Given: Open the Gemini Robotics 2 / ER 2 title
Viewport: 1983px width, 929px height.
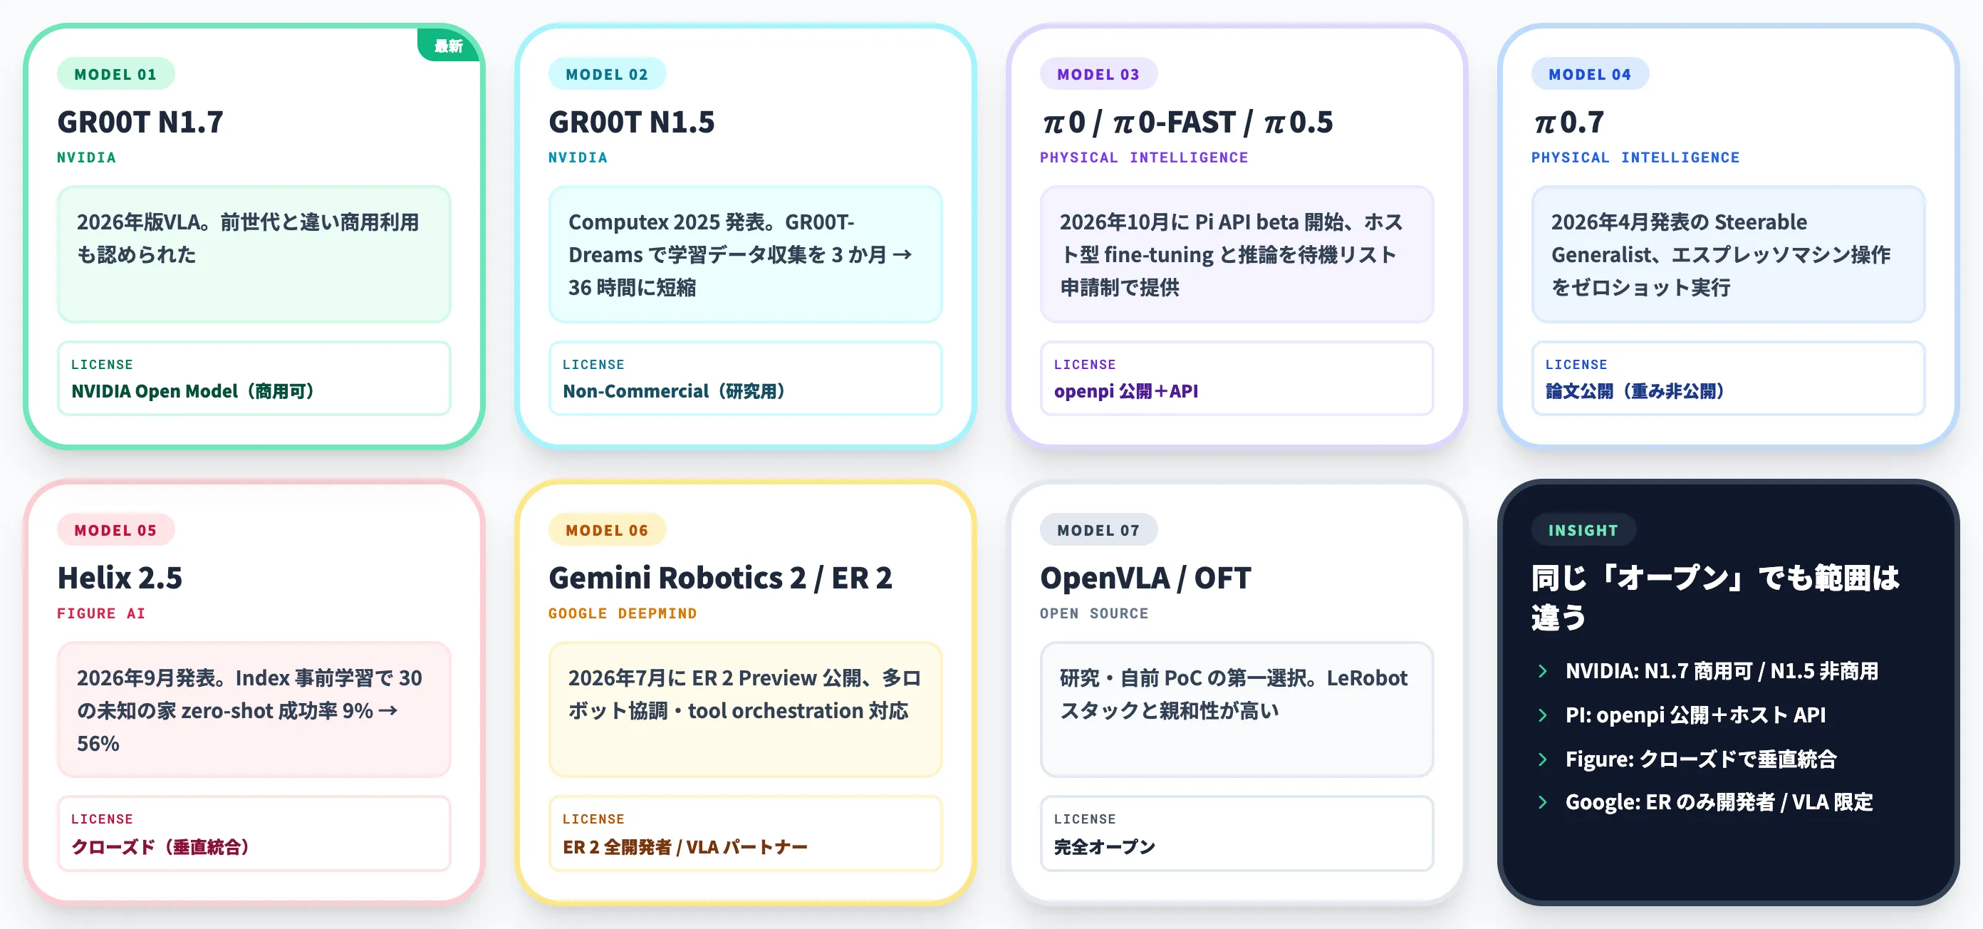Looking at the screenshot, I should (x=719, y=577).
